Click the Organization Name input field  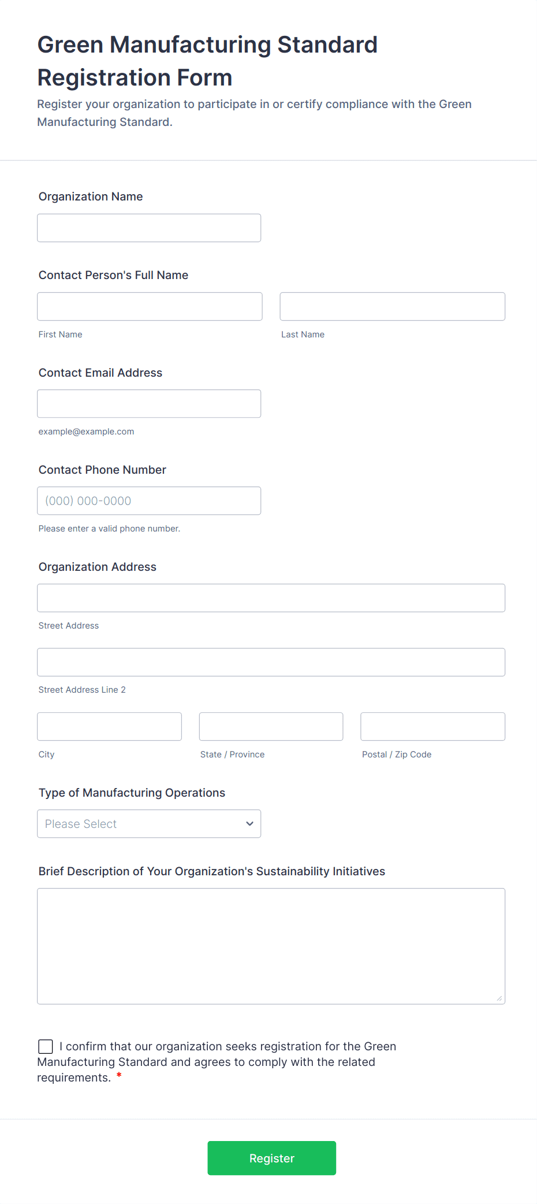coord(149,228)
